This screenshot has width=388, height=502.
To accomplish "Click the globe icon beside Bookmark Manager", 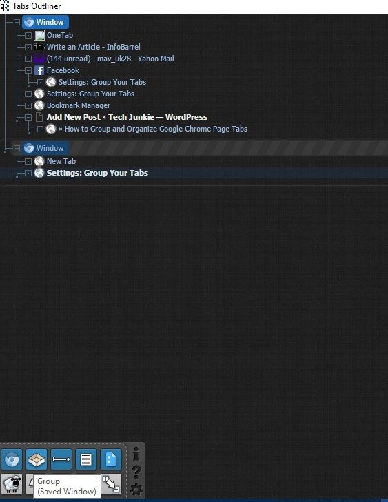I will 39,105.
